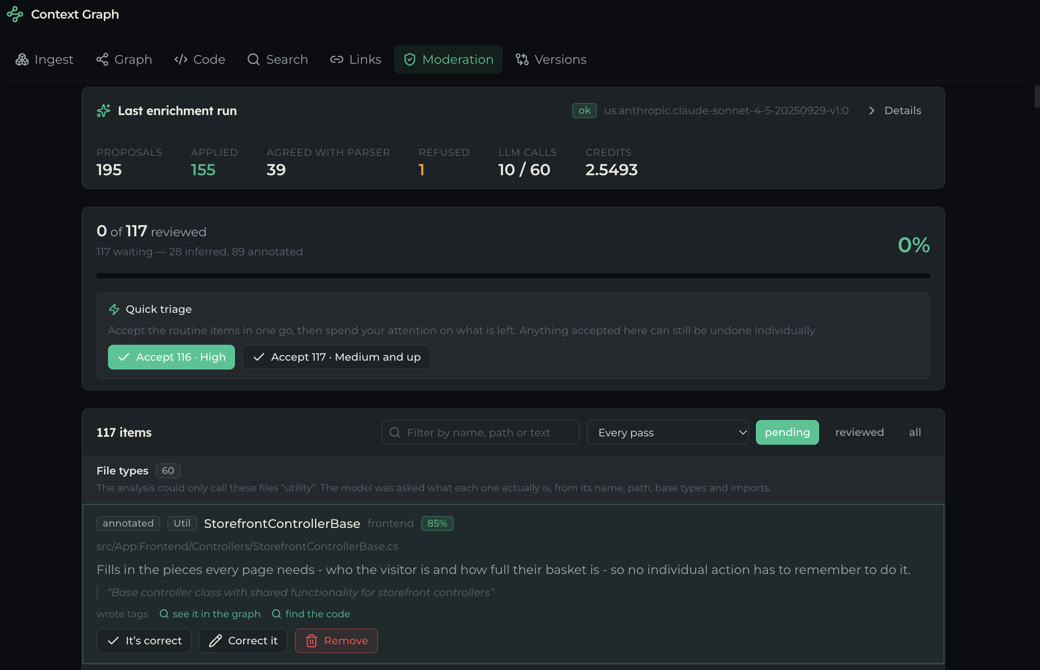Click the Util tag on StorefrontControllerBase

[x=182, y=524]
